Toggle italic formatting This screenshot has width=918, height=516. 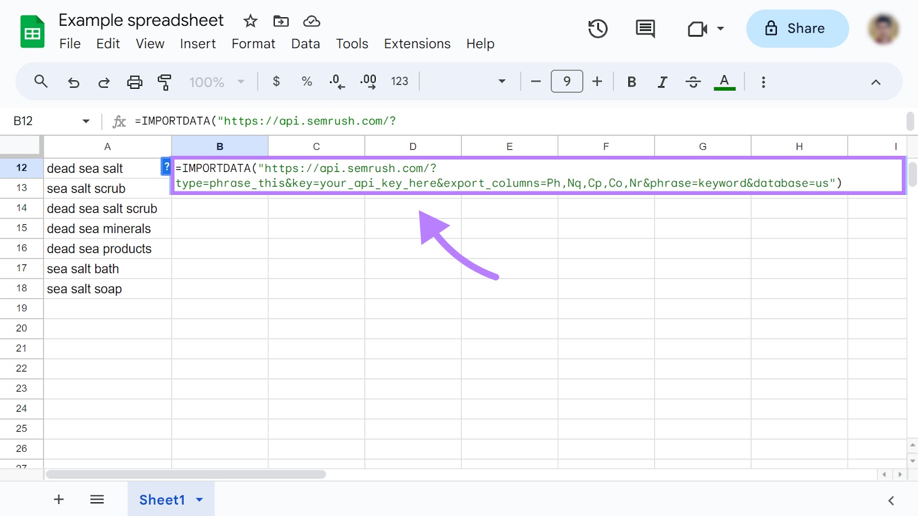point(662,81)
